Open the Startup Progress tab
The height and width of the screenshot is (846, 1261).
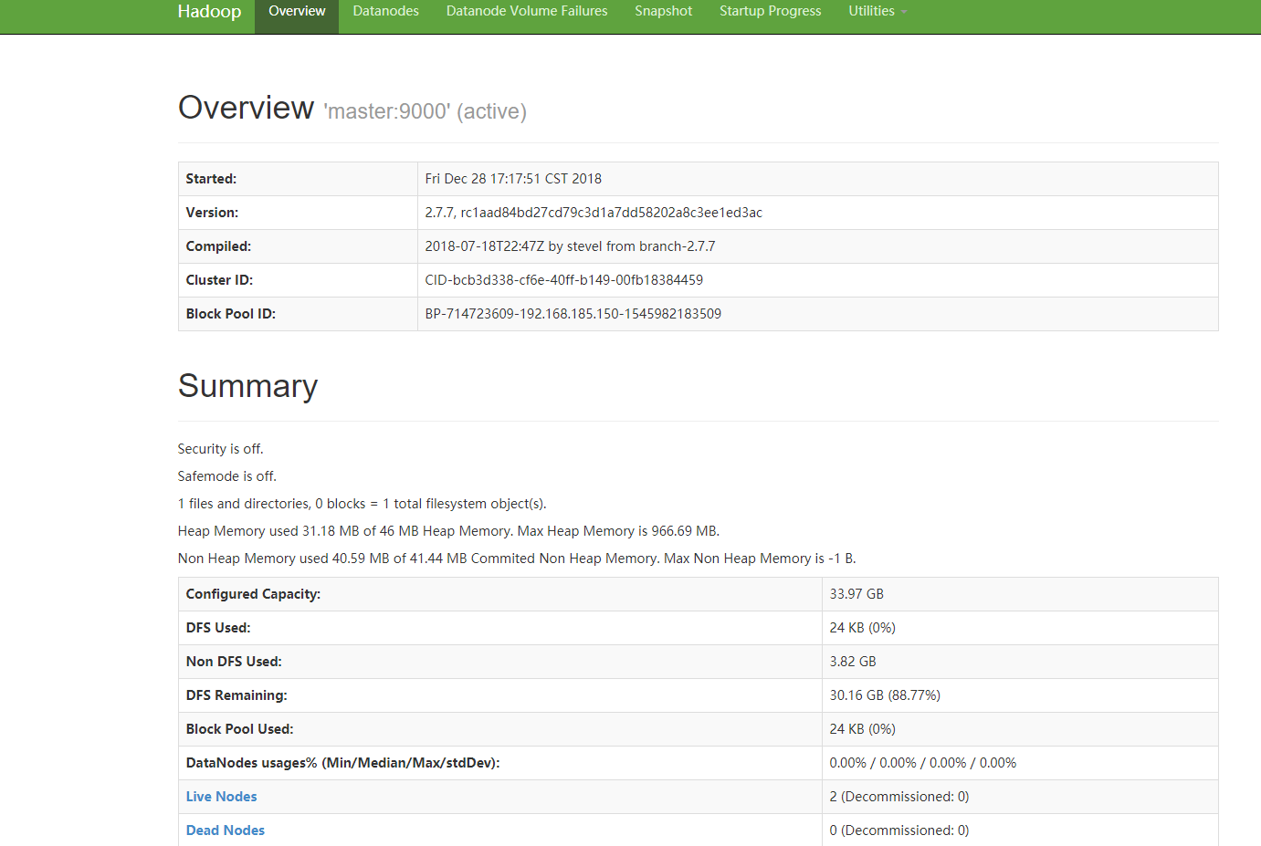pos(771,12)
